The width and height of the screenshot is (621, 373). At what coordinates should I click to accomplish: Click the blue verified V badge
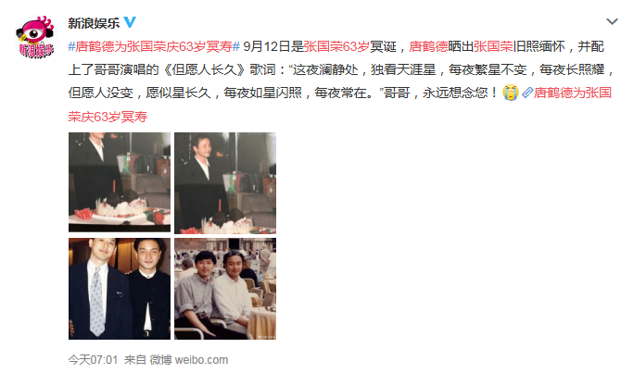(130, 22)
